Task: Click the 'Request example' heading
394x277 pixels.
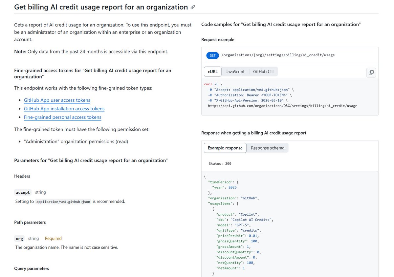Action: tap(218, 40)
